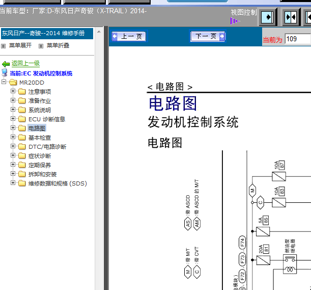Select 基本检查 in the tree
Image resolution: width=311 pixels, height=290 pixels.
click(40, 138)
